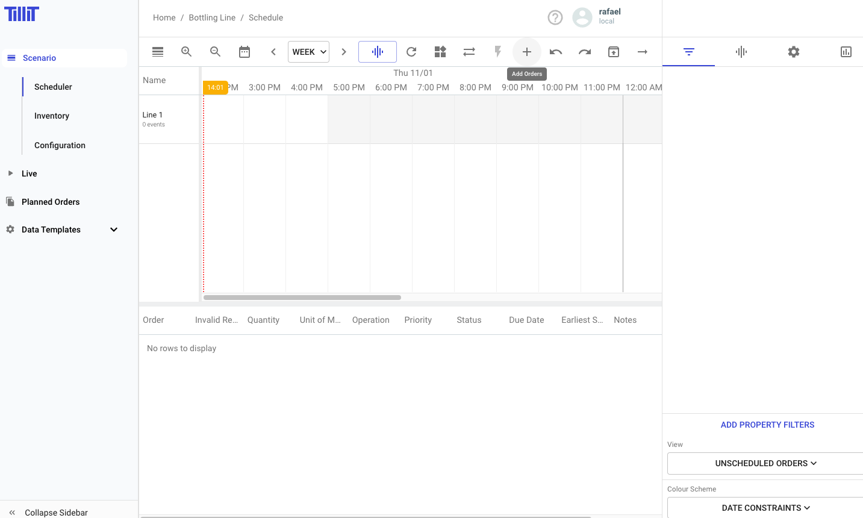Open the DATE CONSTRAINTS colour scheme dropdown
The height and width of the screenshot is (518, 863).
tap(765, 508)
